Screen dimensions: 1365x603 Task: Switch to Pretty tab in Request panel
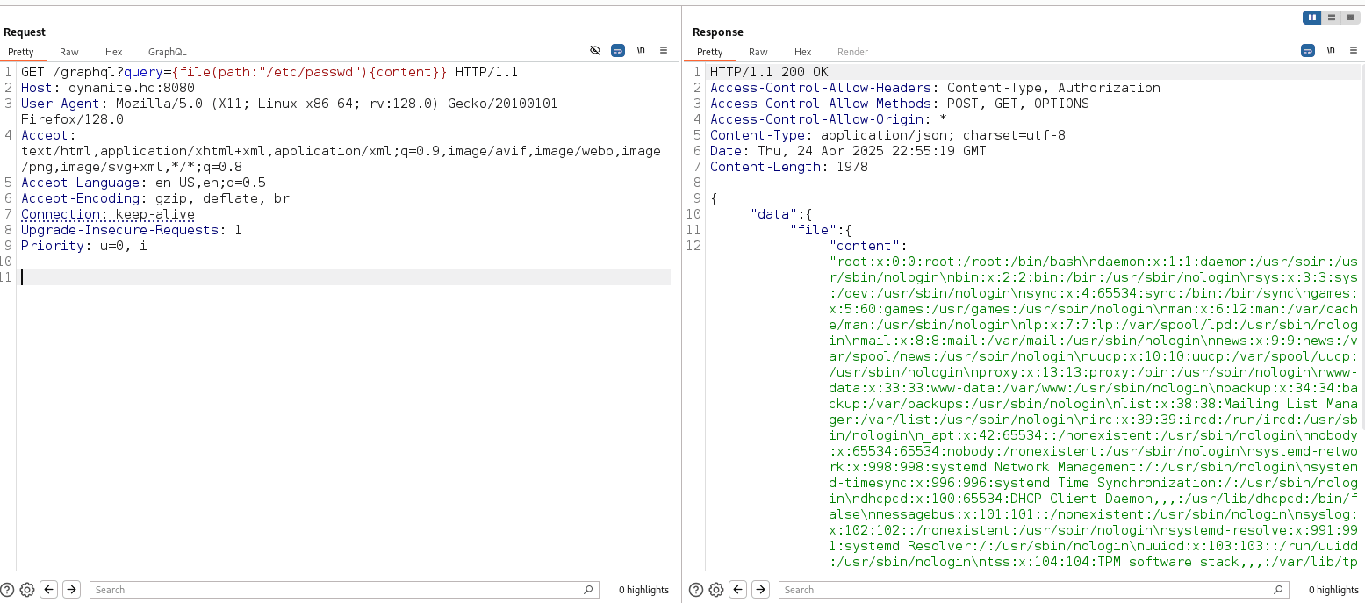tap(21, 52)
